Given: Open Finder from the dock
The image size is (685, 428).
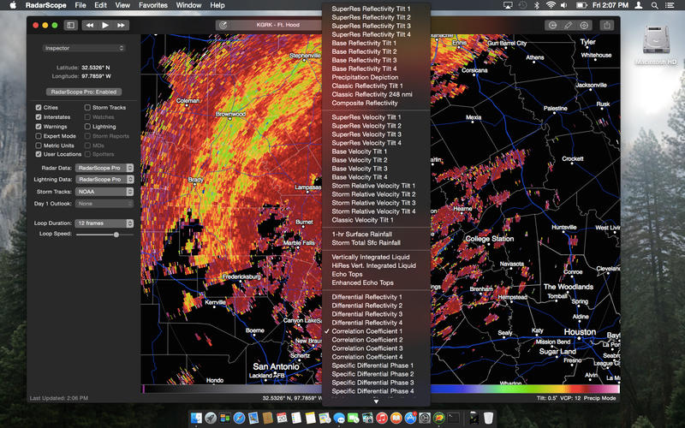Looking at the screenshot, I should click(x=197, y=418).
